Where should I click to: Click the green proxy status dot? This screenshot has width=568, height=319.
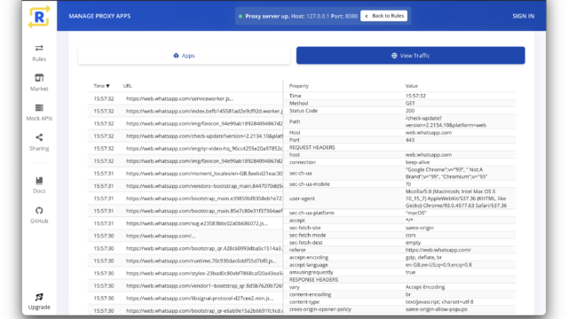(241, 16)
